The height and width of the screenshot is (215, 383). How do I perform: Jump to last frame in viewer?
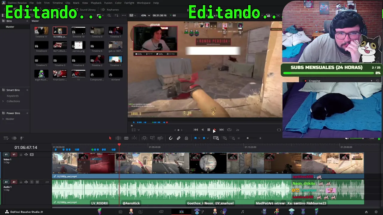pyautogui.click(x=221, y=130)
